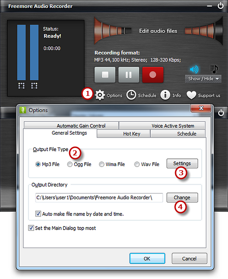The height and width of the screenshot is (279, 228).
Task: Click the Settings button for output type
Action: coord(182,163)
